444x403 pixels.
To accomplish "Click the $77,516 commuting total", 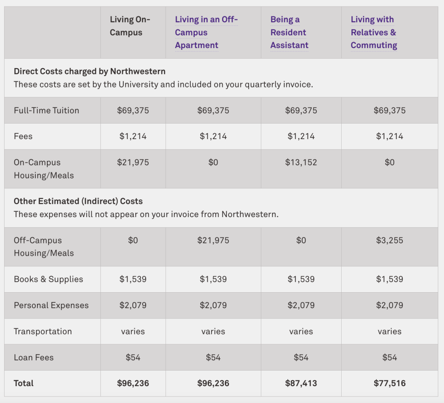I will 389,383.
